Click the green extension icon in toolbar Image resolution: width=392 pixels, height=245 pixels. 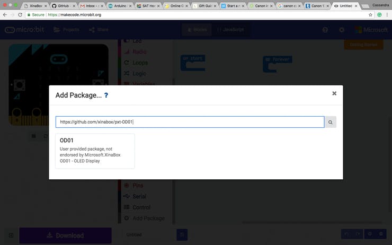point(379,15)
